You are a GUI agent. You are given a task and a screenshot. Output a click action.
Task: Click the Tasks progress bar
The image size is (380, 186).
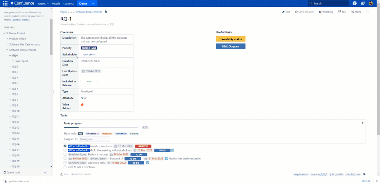tap(101, 127)
